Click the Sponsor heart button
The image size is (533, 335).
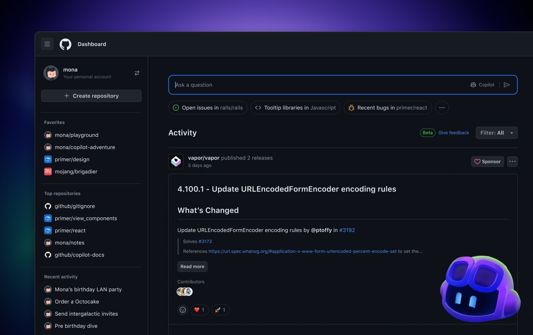(x=487, y=162)
